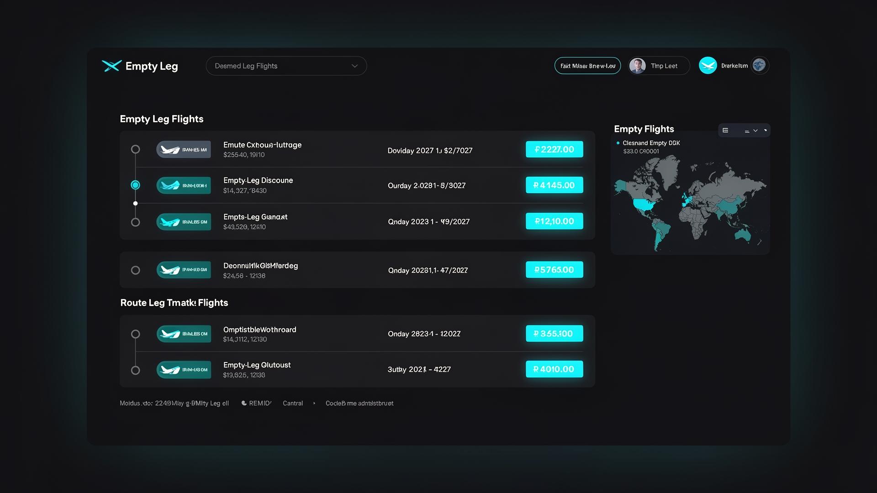Click the 4145.00 price swatch
The image size is (877, 493).
click(x=554, y=185)
